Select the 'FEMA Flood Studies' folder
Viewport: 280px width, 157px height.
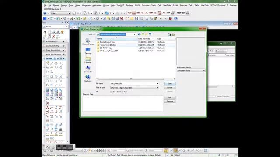(108, 45)
